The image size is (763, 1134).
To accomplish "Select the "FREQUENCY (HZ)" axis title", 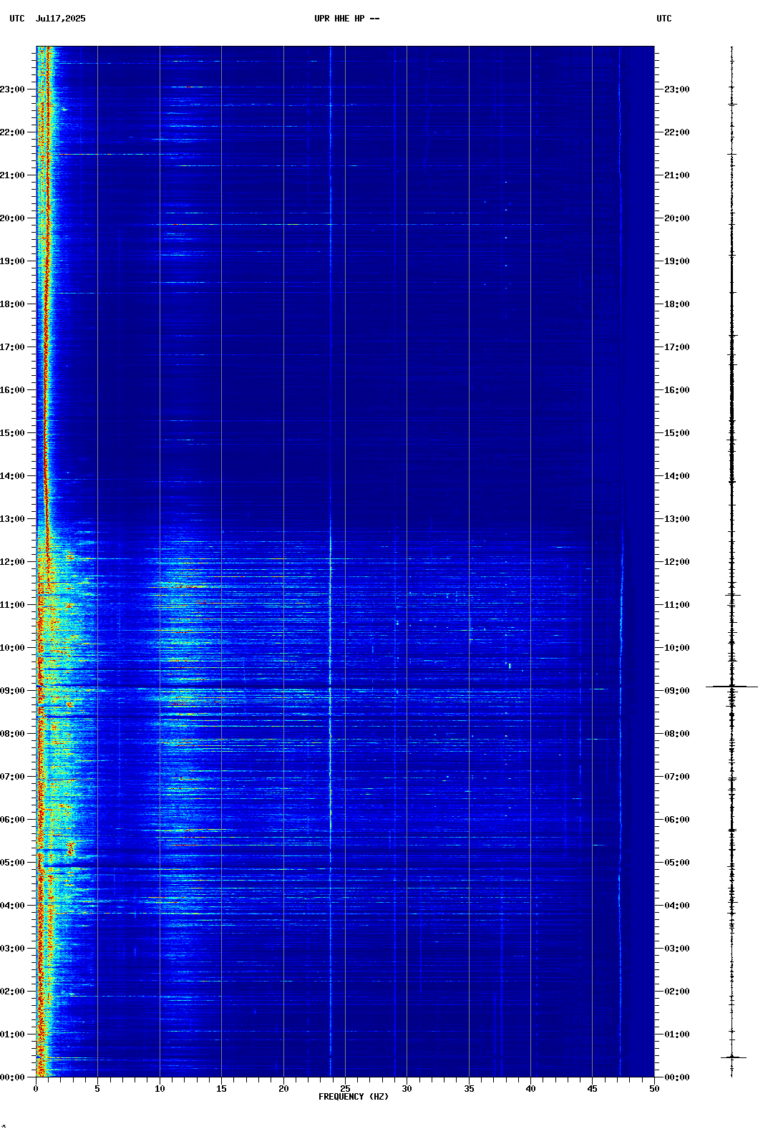I will coord(354,1097).
